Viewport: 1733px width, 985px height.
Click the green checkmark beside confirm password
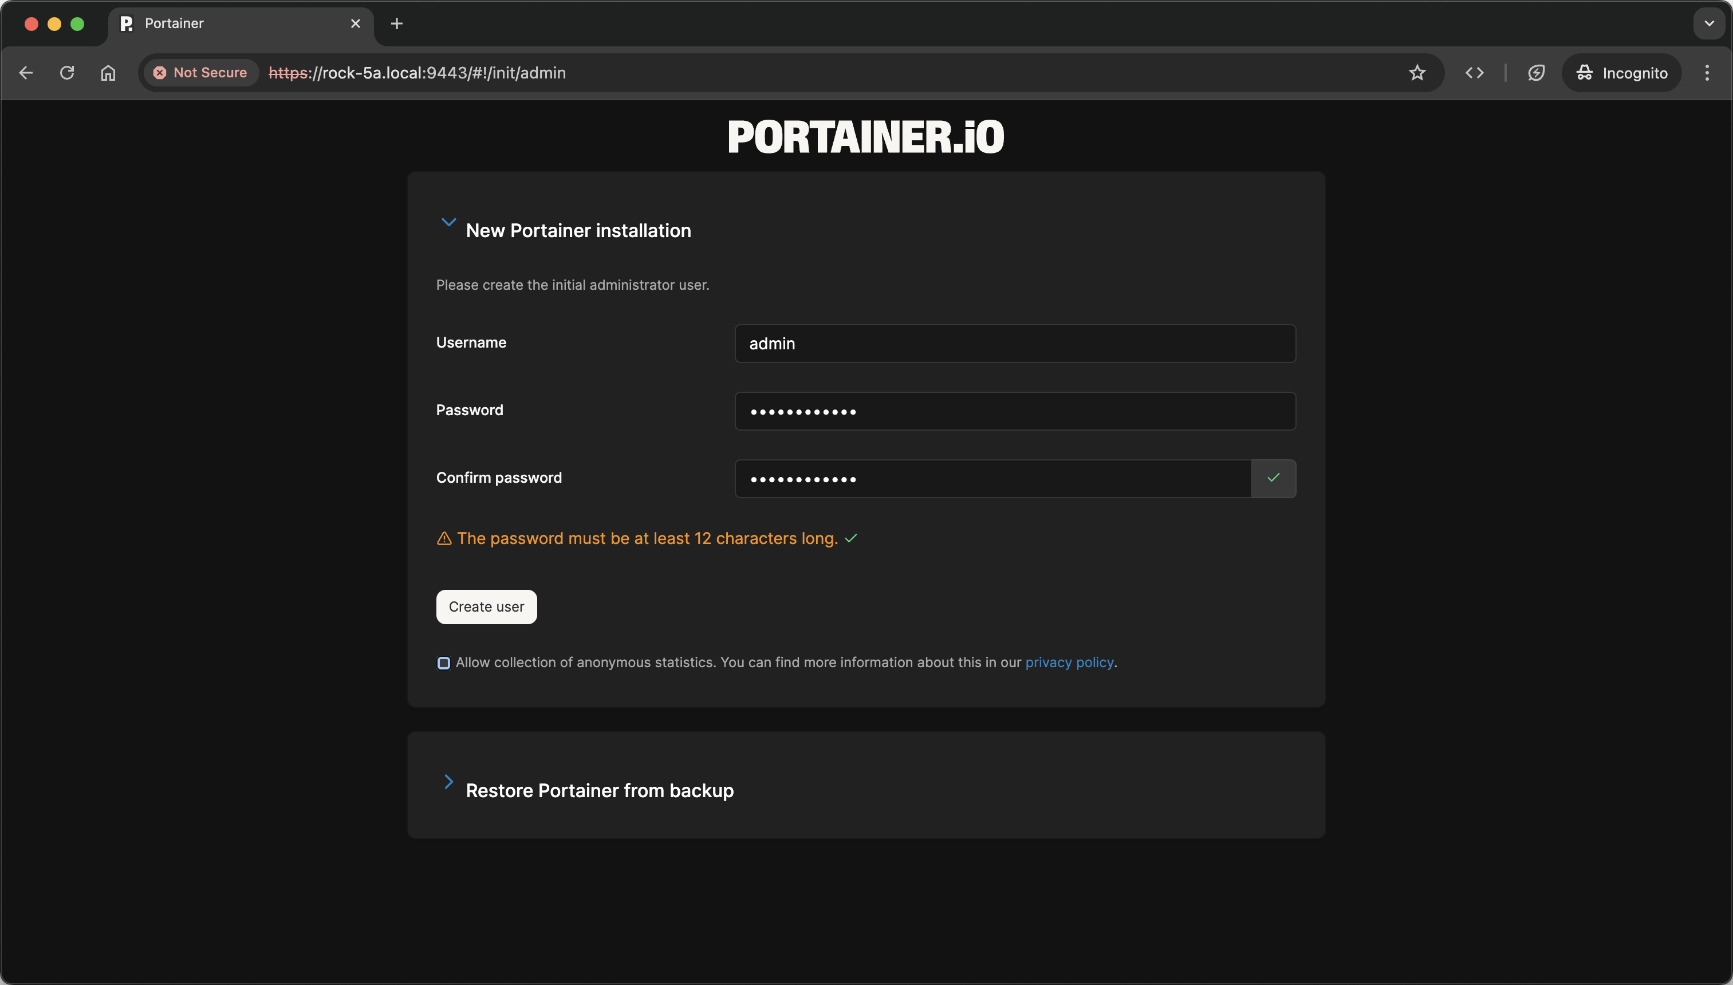(1273, 478)
